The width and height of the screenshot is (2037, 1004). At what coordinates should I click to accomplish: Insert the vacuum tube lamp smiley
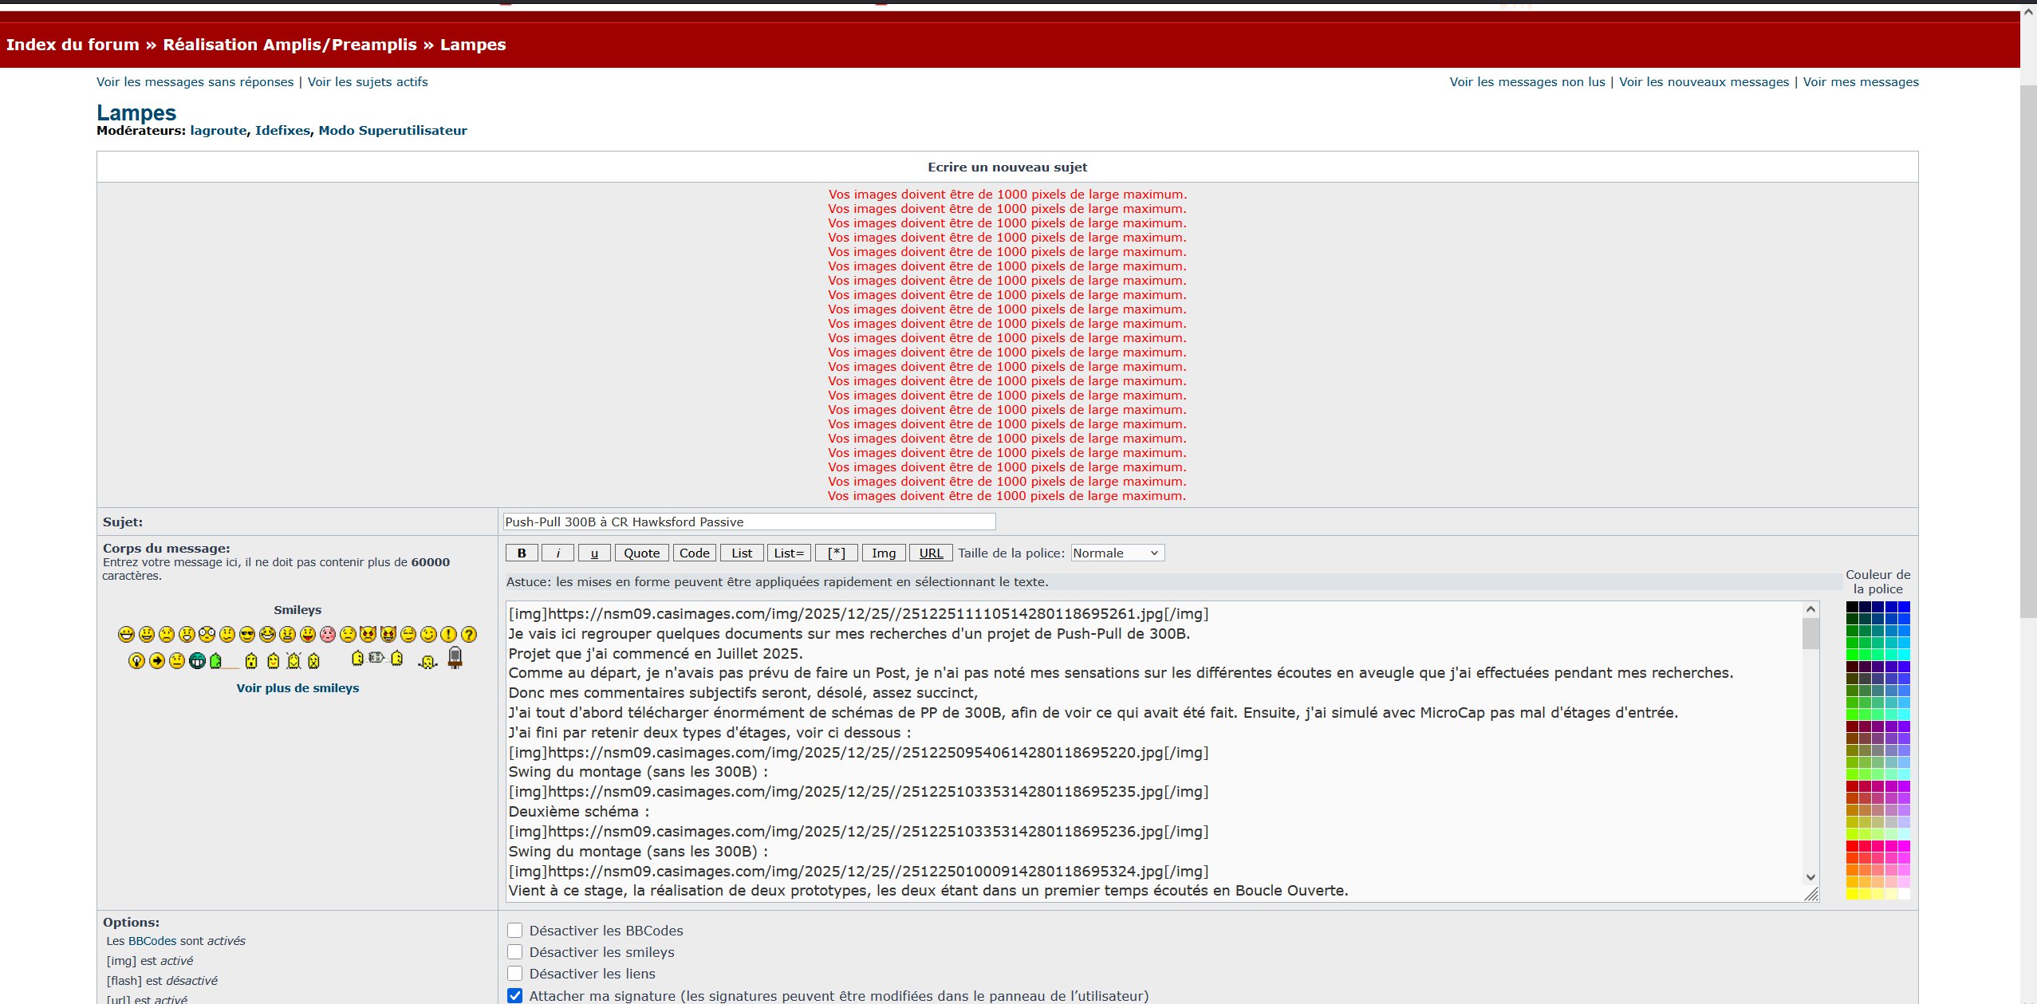coord(455,659)
